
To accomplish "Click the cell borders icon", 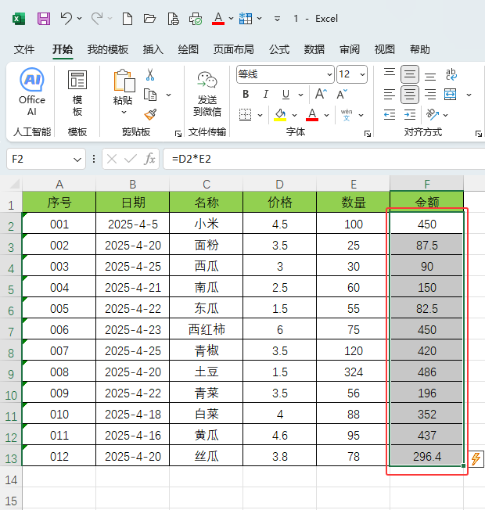I will coord(246,115).
